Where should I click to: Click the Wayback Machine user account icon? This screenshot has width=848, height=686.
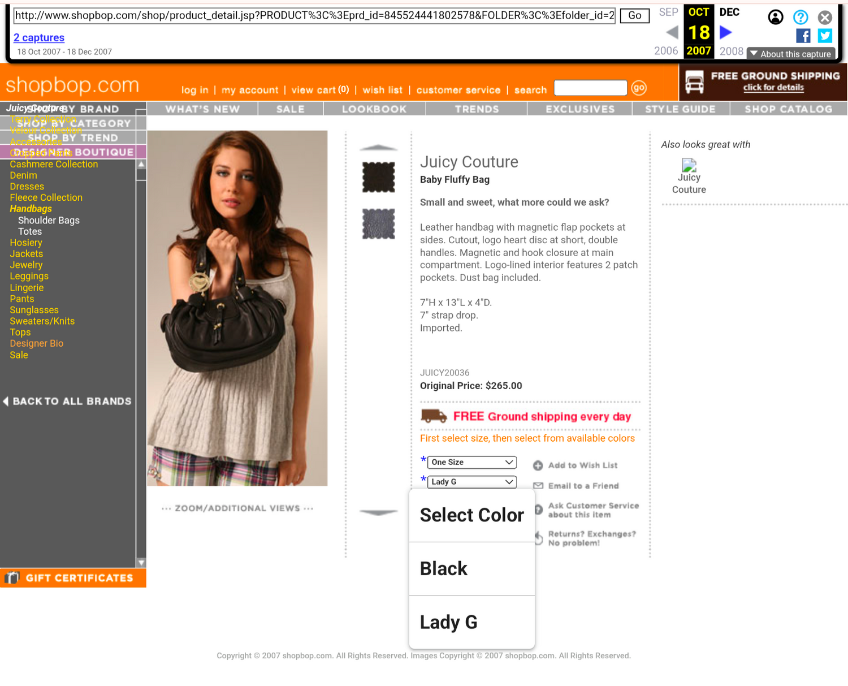click(776, 17)
